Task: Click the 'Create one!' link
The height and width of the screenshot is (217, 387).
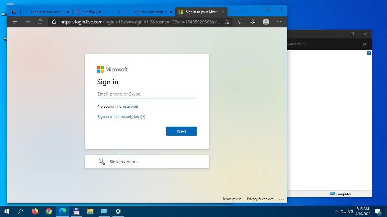Action: click(x=129, y=107)
